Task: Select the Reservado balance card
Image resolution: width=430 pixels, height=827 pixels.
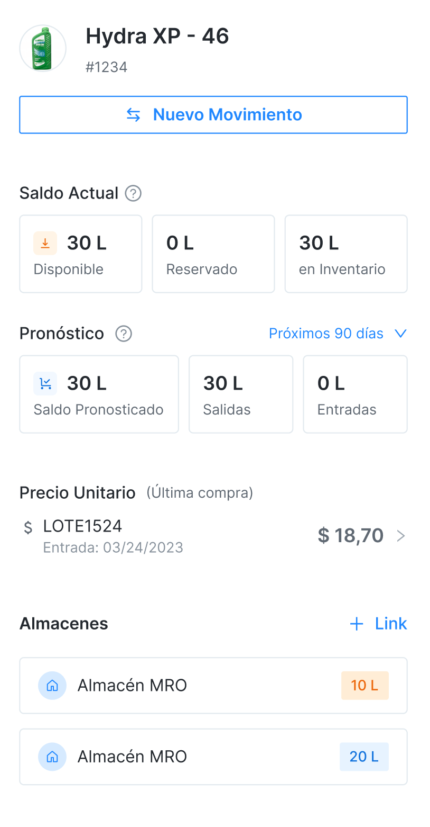Action: 213,254
